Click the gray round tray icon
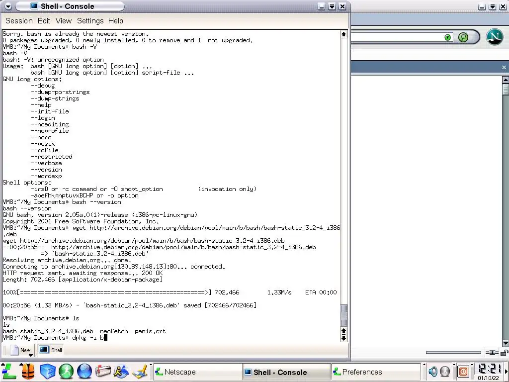This screenshot has width=509, height=382. (x=445, y=372)
